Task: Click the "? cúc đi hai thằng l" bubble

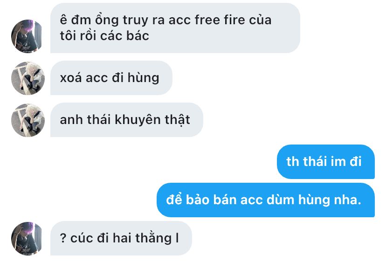Action: 121,238
